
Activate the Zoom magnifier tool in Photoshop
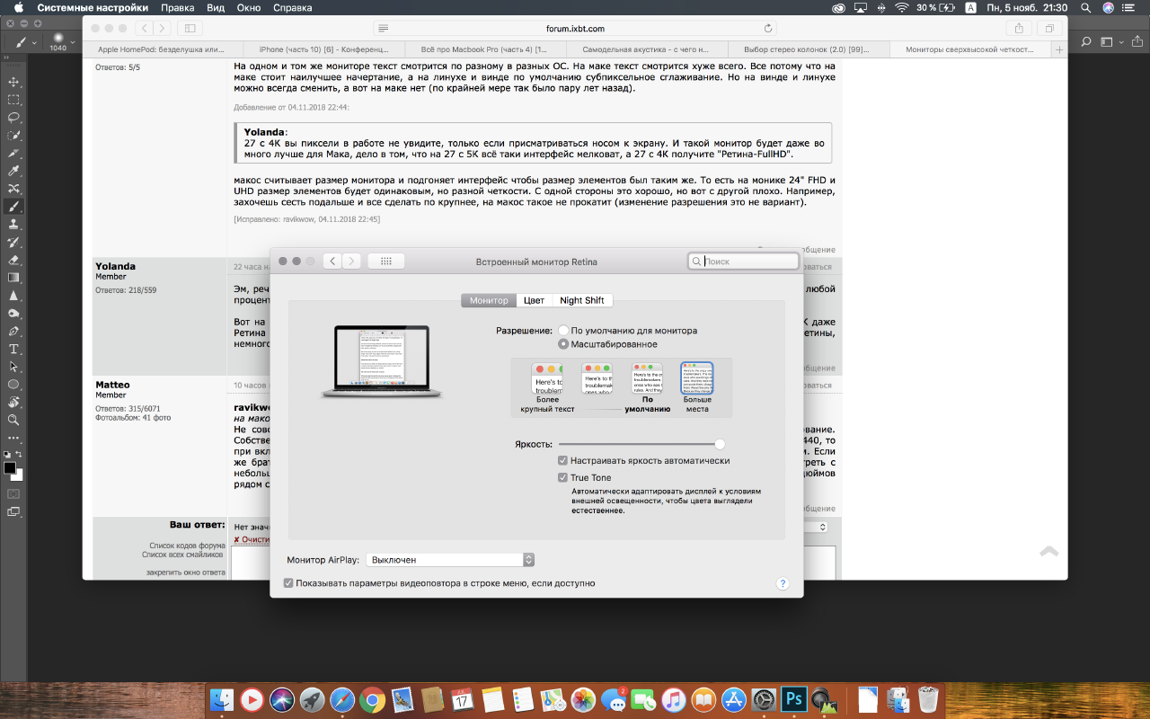pos(13,420)
